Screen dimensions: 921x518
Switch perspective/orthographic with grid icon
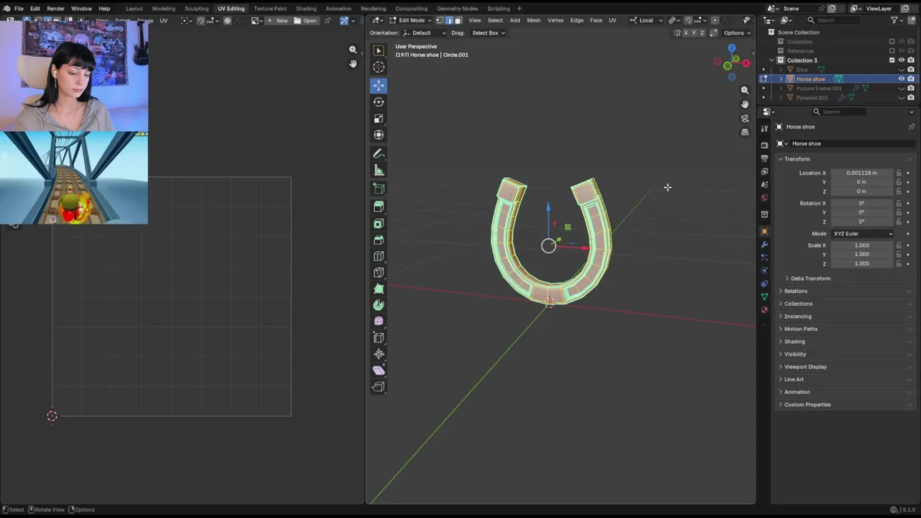tap(745, 132)
